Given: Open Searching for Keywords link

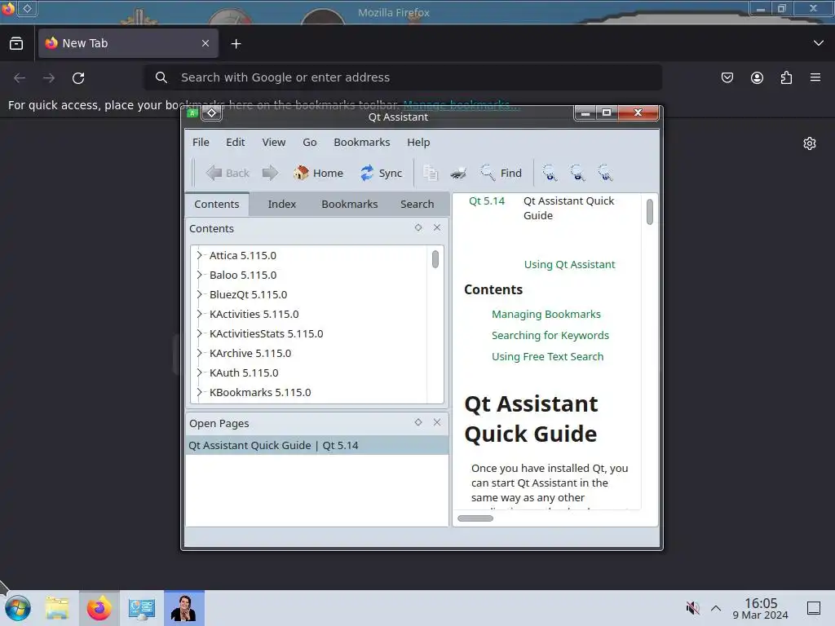Looking at the screenshot, I should (x=550, y=336).
